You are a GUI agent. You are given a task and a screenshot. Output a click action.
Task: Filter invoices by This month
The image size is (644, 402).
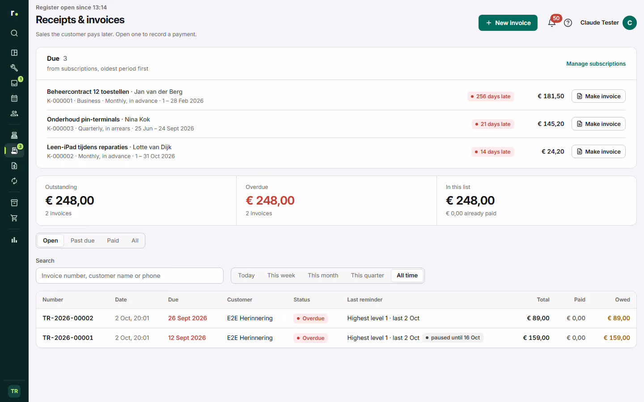point(323,276)
